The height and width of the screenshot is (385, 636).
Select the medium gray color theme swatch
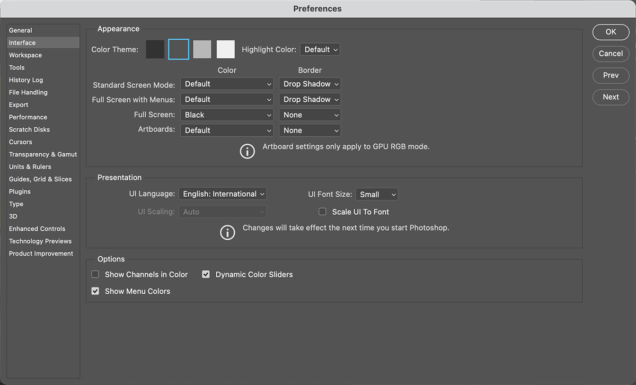point(202,49)
